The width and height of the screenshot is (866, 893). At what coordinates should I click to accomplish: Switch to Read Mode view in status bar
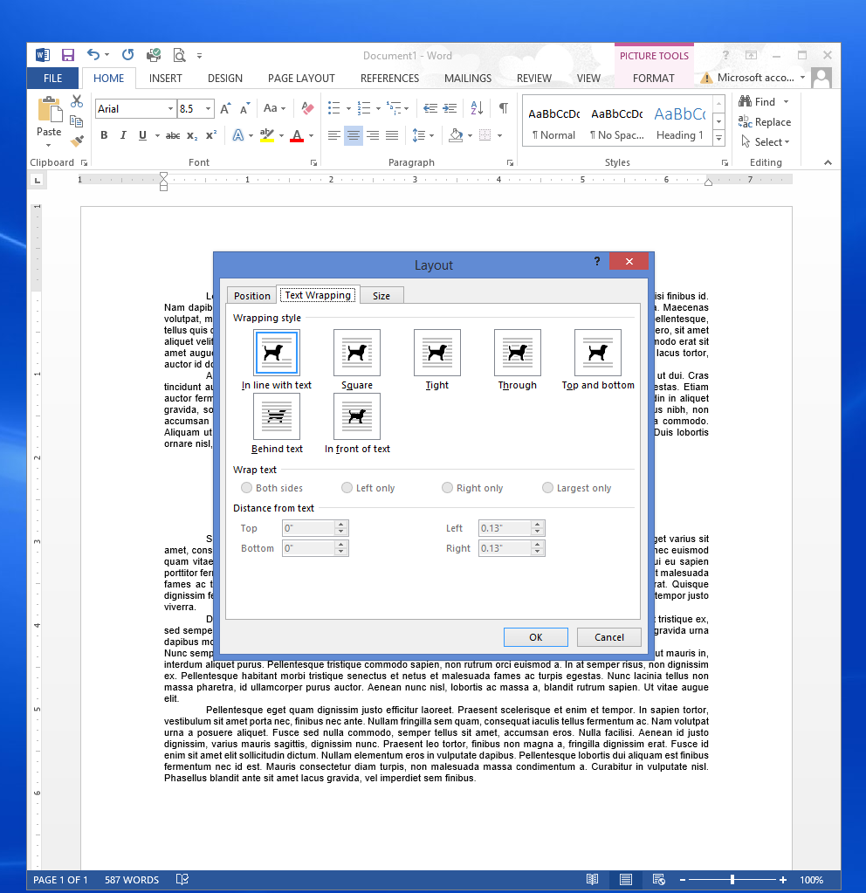pyautogui.click(x=593, y=879)
